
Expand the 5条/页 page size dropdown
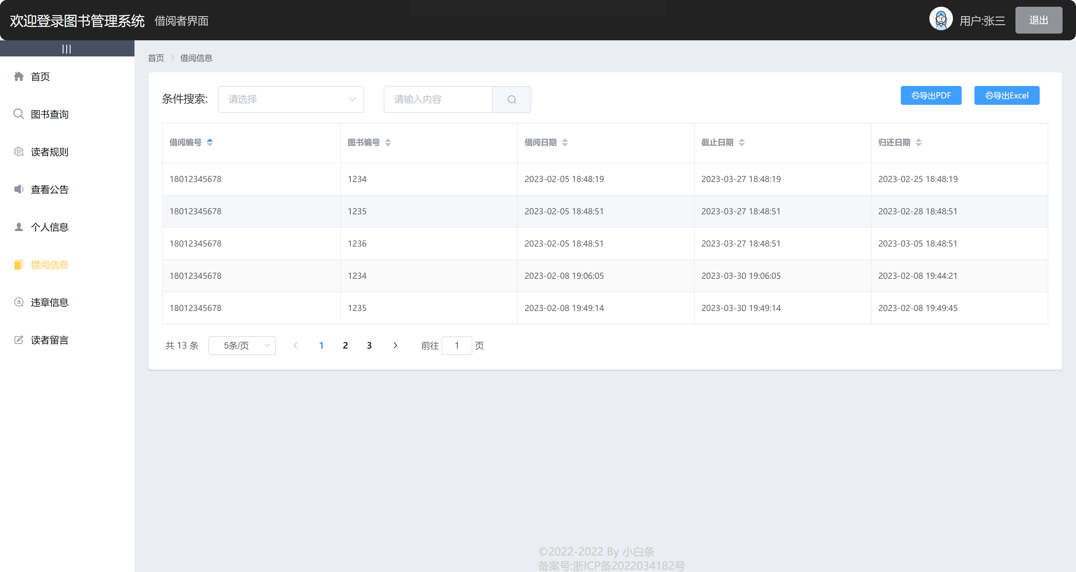tap(242, 345)
